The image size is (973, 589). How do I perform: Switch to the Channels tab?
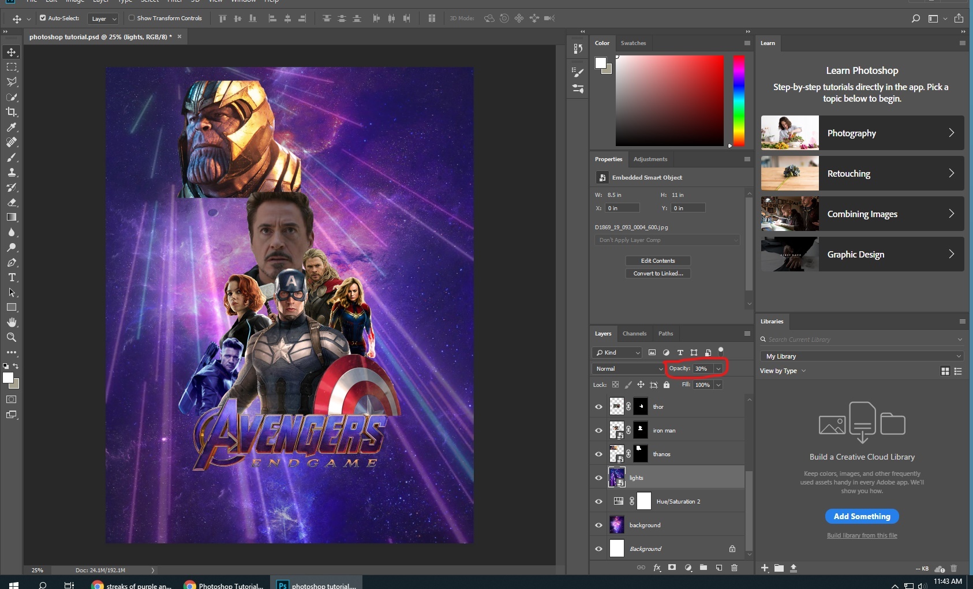coord(634,334)
